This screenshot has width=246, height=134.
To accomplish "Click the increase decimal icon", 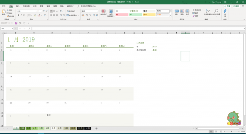I will (x=94, y=15).
